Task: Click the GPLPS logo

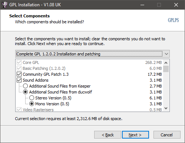Action: pos(173,20)
